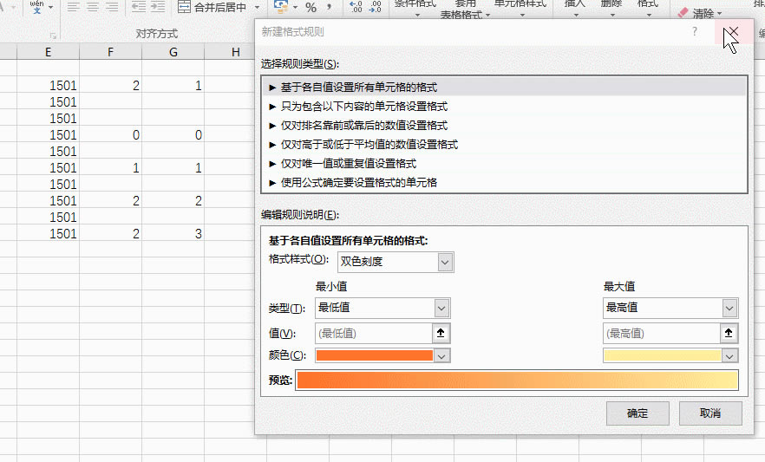Open the Format Style (双色刻度) combo box

396,262
